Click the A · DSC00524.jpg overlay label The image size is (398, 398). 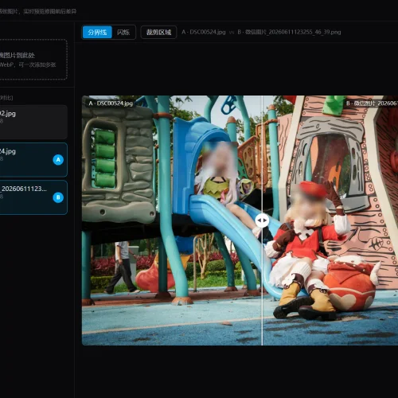(x=111, y=103)
